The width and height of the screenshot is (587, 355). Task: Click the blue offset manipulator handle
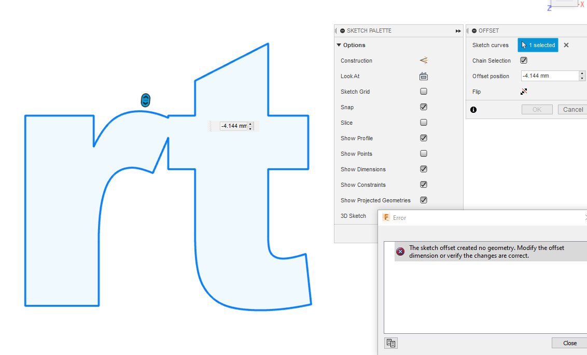[146, 100]
